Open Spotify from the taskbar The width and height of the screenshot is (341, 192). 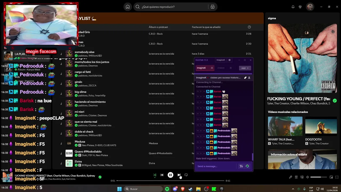167,189
